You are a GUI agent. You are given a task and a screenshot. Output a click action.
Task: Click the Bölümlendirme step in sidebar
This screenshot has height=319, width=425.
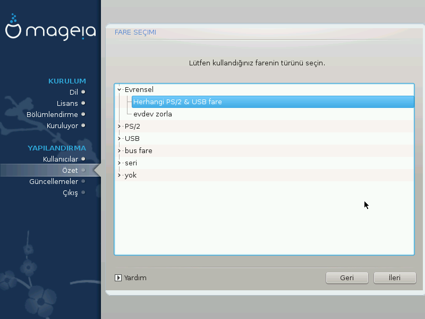tap(52, 114)
